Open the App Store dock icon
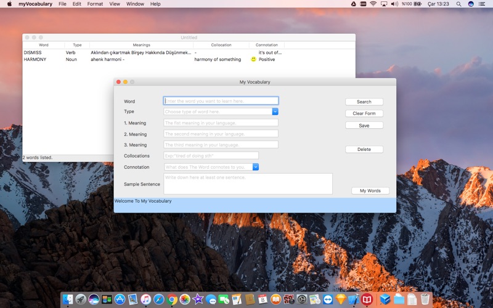The width and height of the screenshot is (493, 308). [x=120, y=299]
